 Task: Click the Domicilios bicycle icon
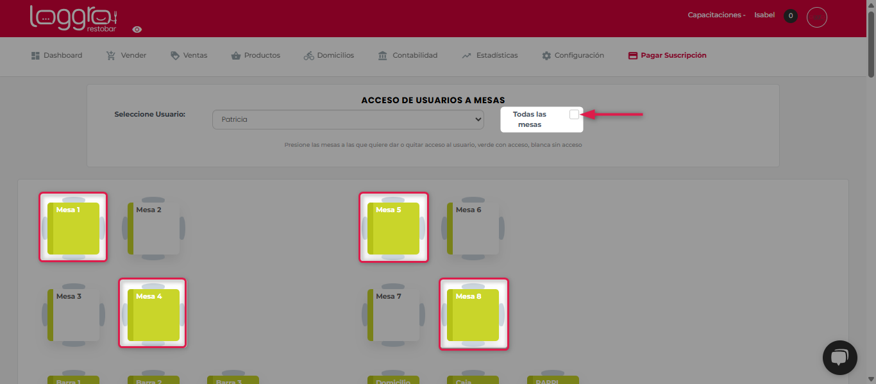coord(309,56)
